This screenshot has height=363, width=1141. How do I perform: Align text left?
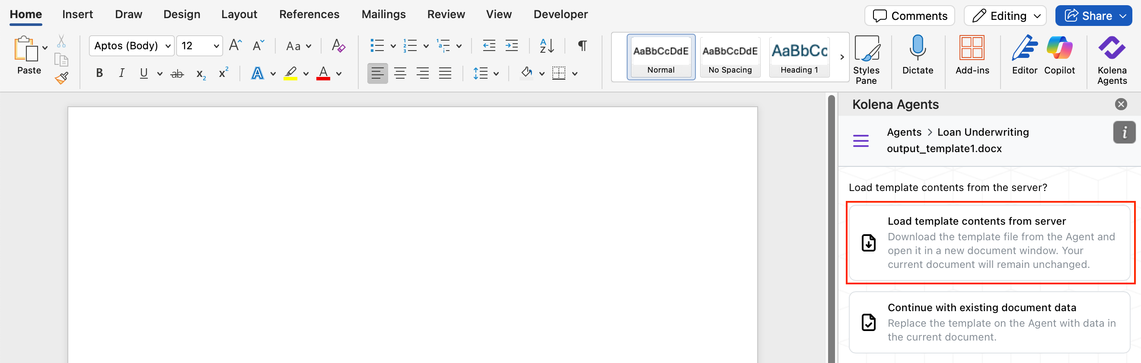377,73
